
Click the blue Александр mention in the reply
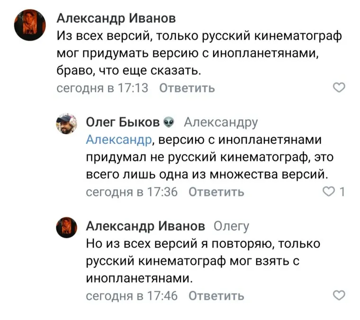tap(119, 139)
